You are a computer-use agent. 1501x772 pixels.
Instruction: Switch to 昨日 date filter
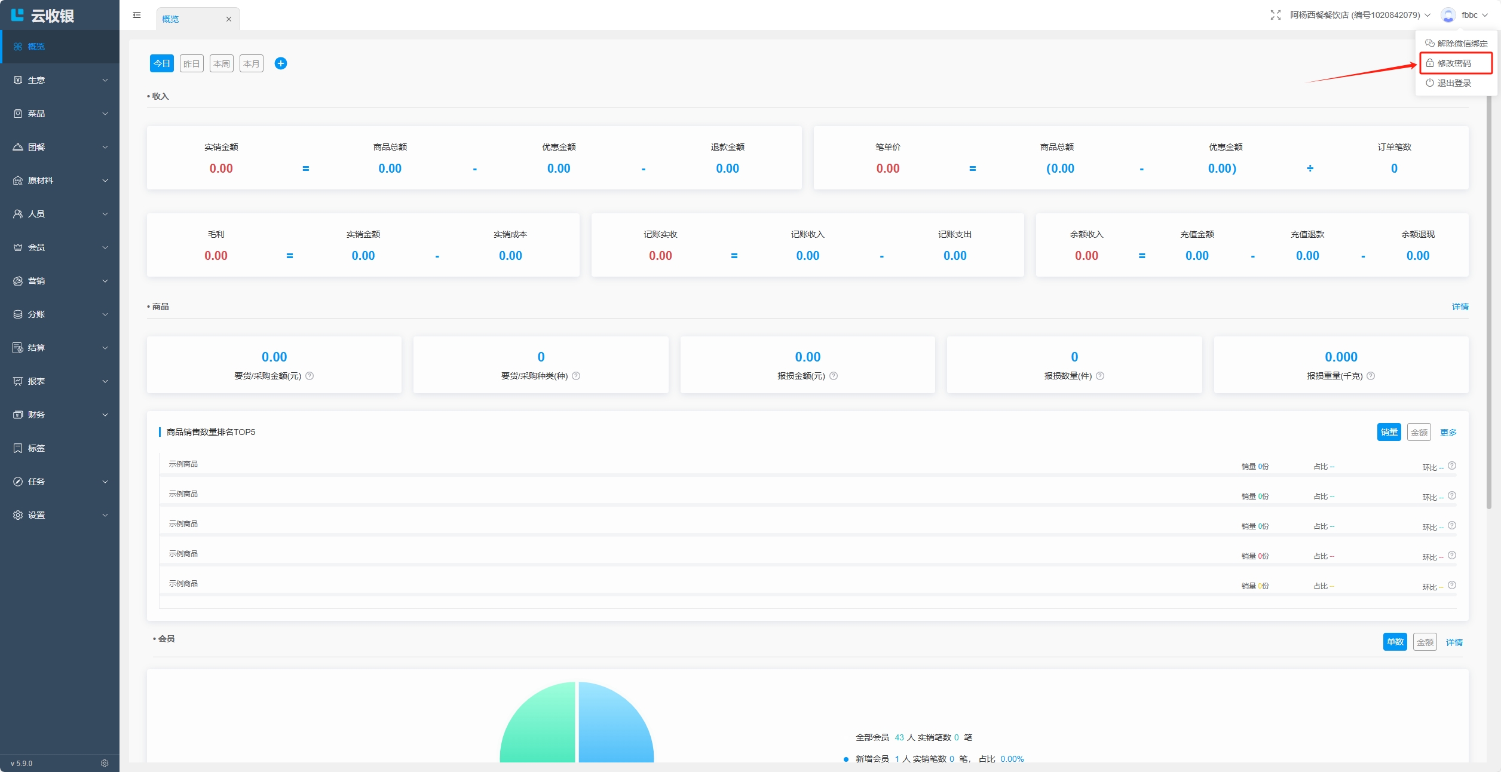[x=191, y=63]
